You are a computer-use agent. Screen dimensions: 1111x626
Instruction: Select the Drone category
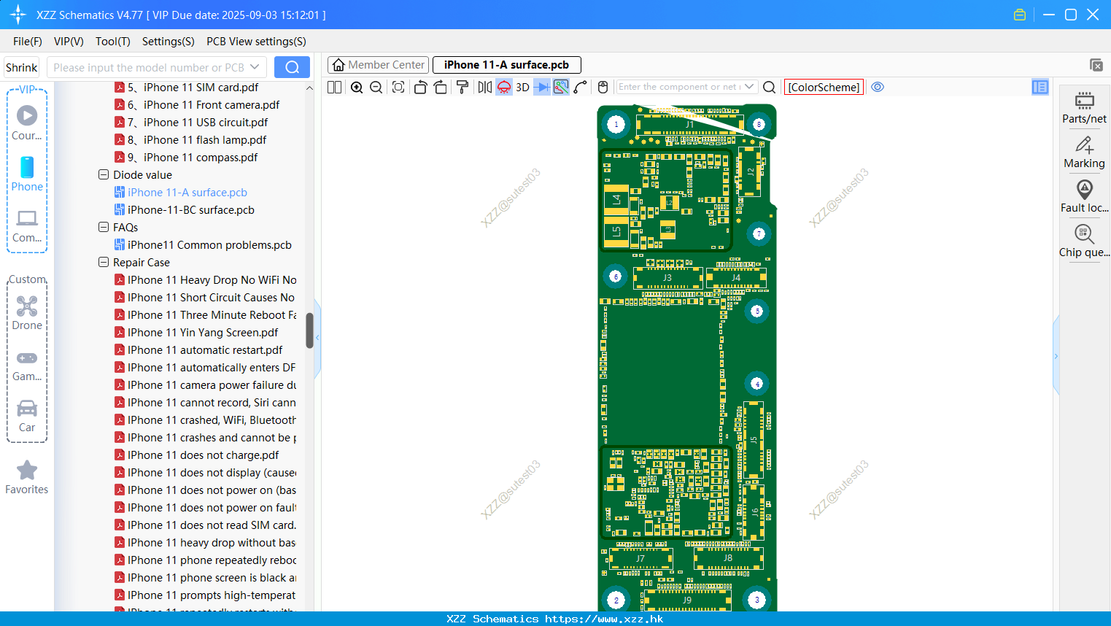(27, 313)
